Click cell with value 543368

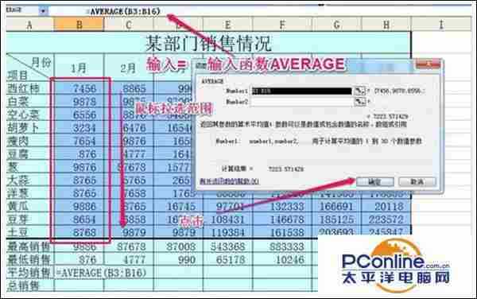click(x=227, y=247)
